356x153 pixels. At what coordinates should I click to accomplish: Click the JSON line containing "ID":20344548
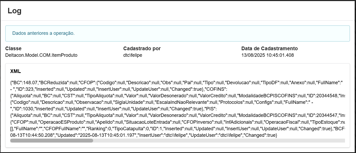(176, 96)
